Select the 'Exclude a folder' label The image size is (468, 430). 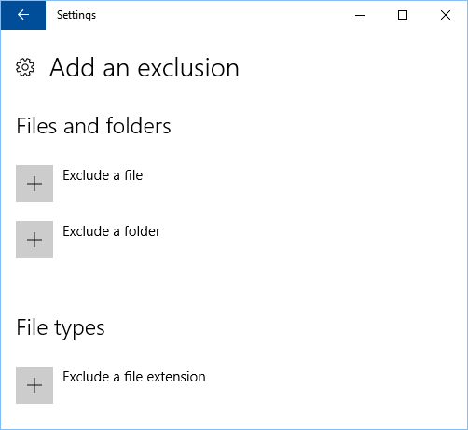(x=112, y=231)
